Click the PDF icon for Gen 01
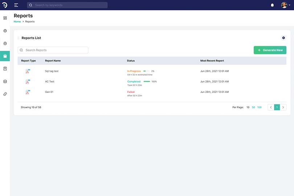 click(27, 92)
